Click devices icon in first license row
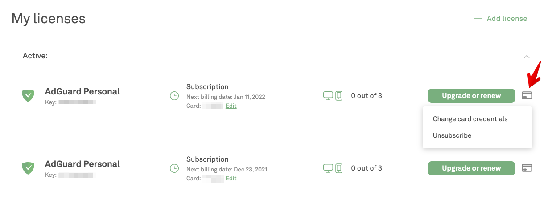Image resolution: width=552 pixels, height=212 pixels. (x=333, y=96)
